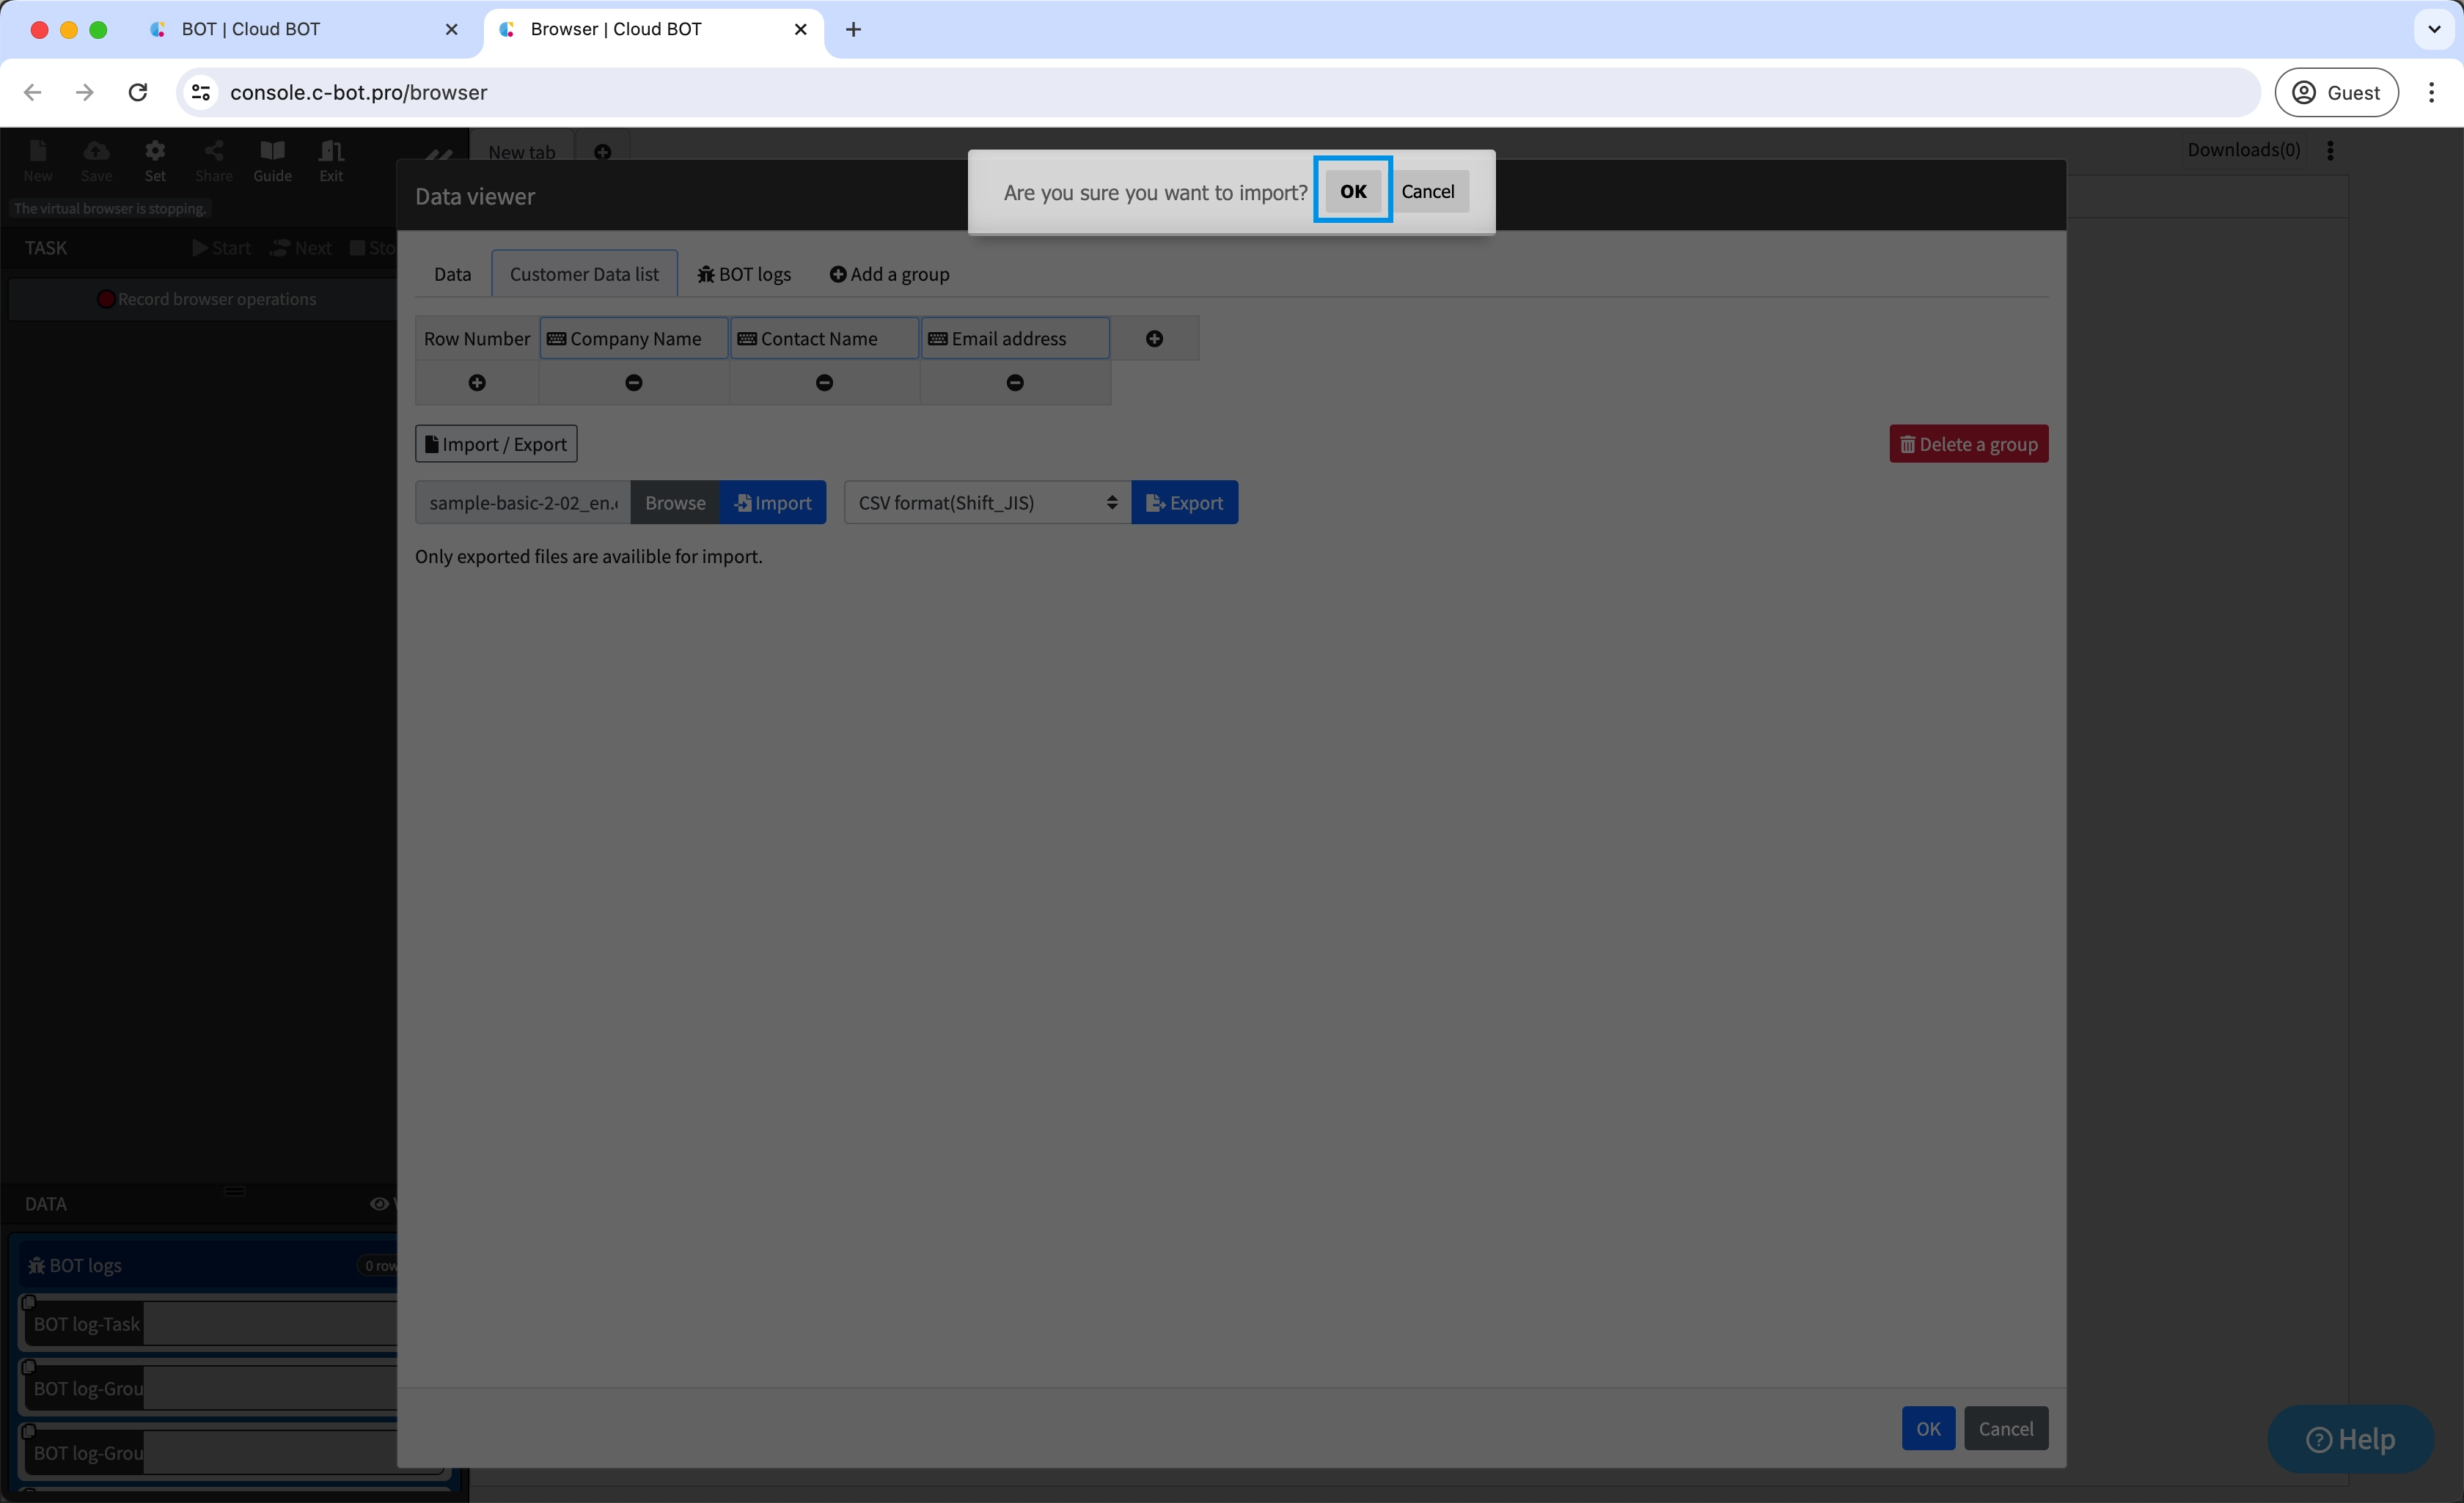Expand the Import / Export section
Image resolution: width=2464 pixels, height=1503 pixels.
point(496,444)
